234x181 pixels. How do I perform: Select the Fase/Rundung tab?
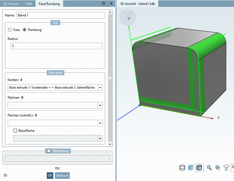(x=49, y=4)
